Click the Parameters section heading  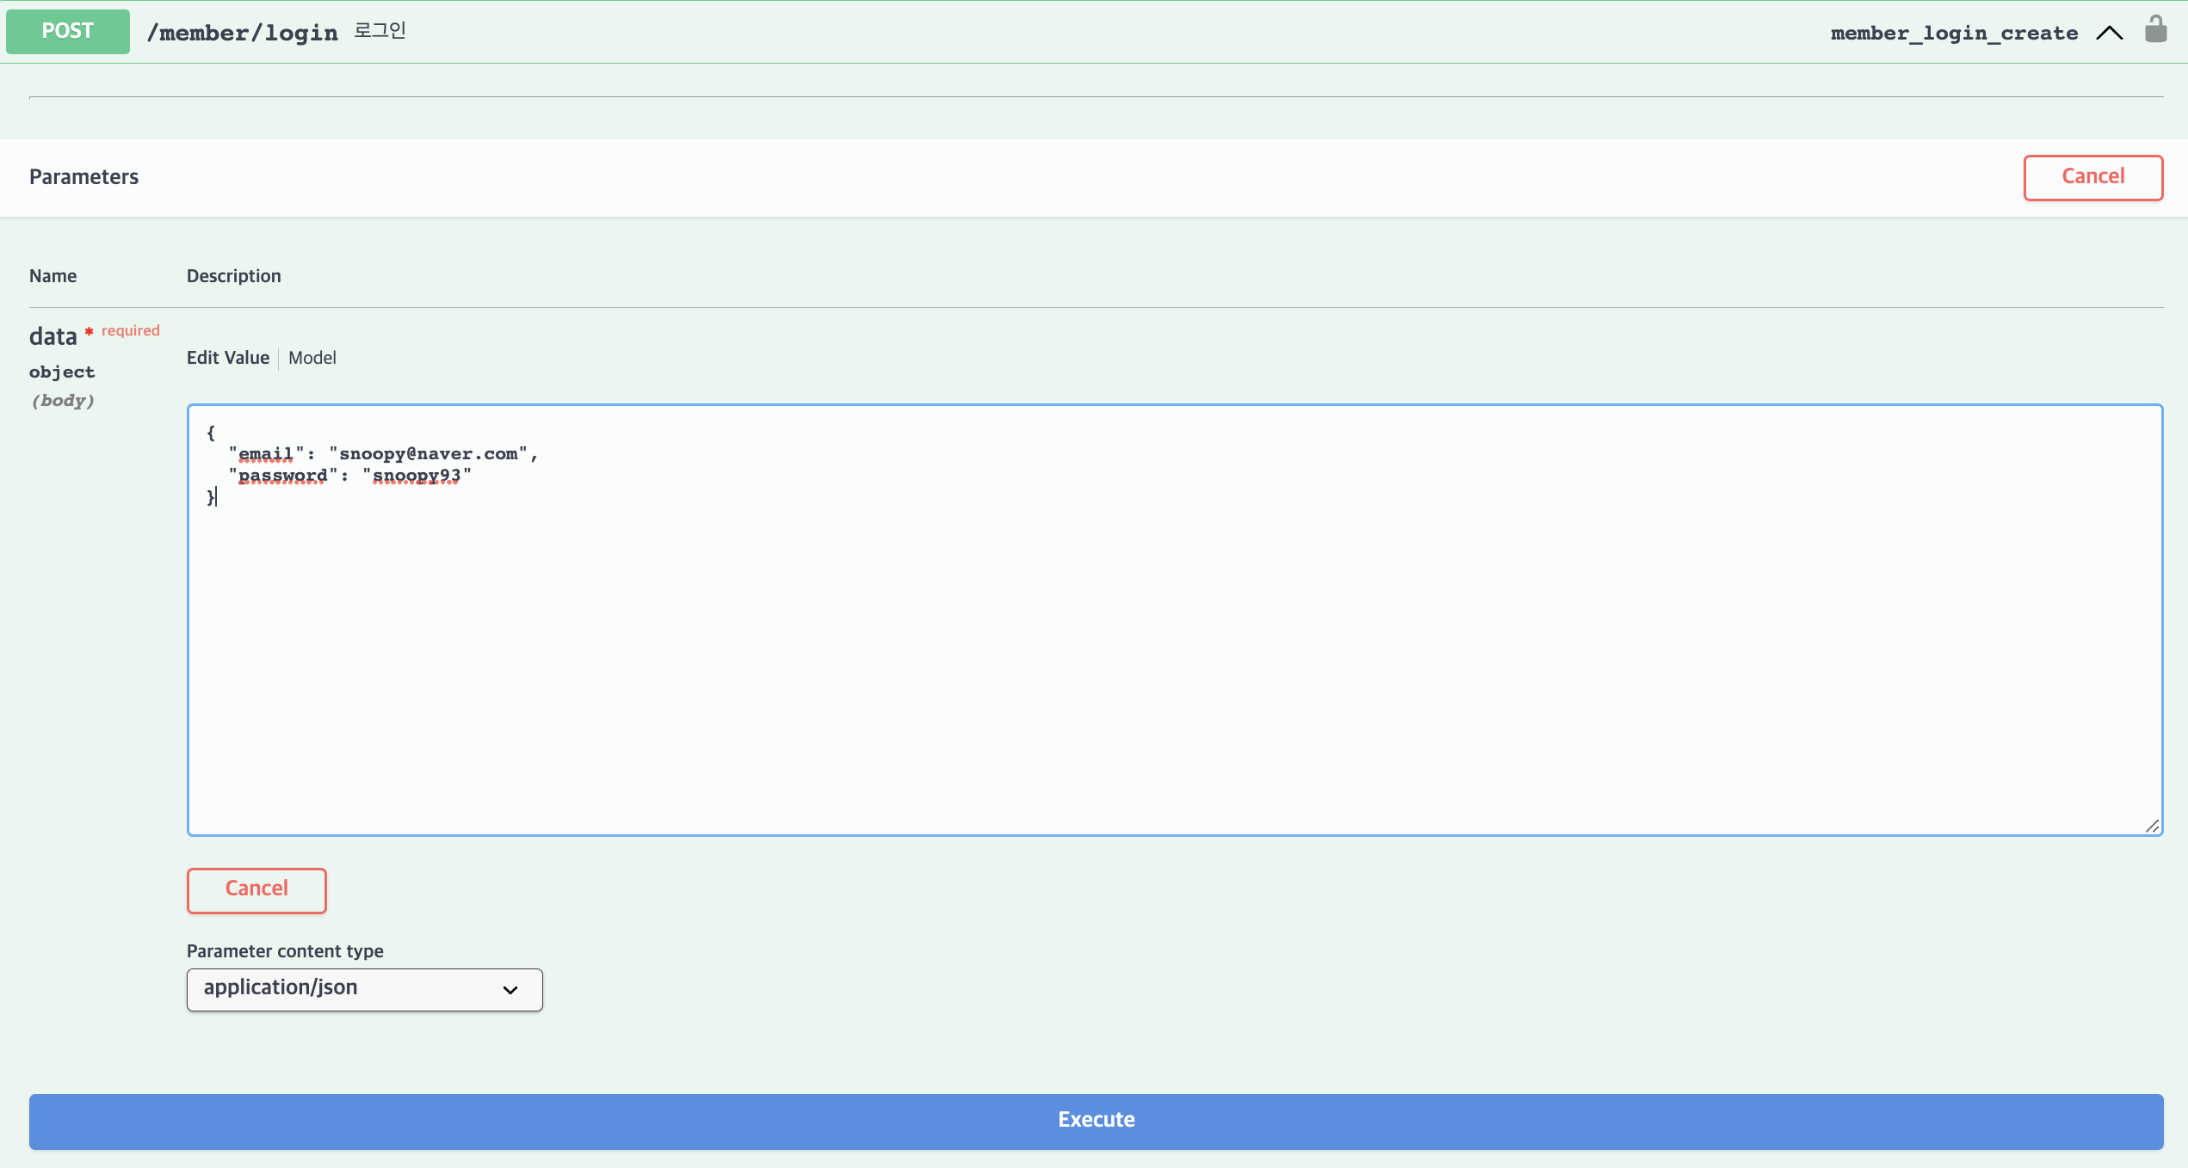pos(83,177)
